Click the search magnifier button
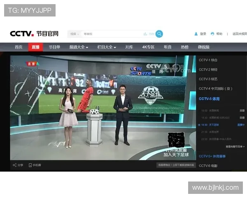The width and height of the screenshot is (247, 198). pyautogui.click(x=159, y=34)
